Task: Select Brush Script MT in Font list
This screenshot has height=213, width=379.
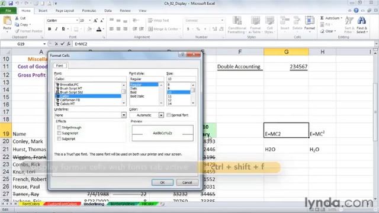Action: click(x=71, y=88)
